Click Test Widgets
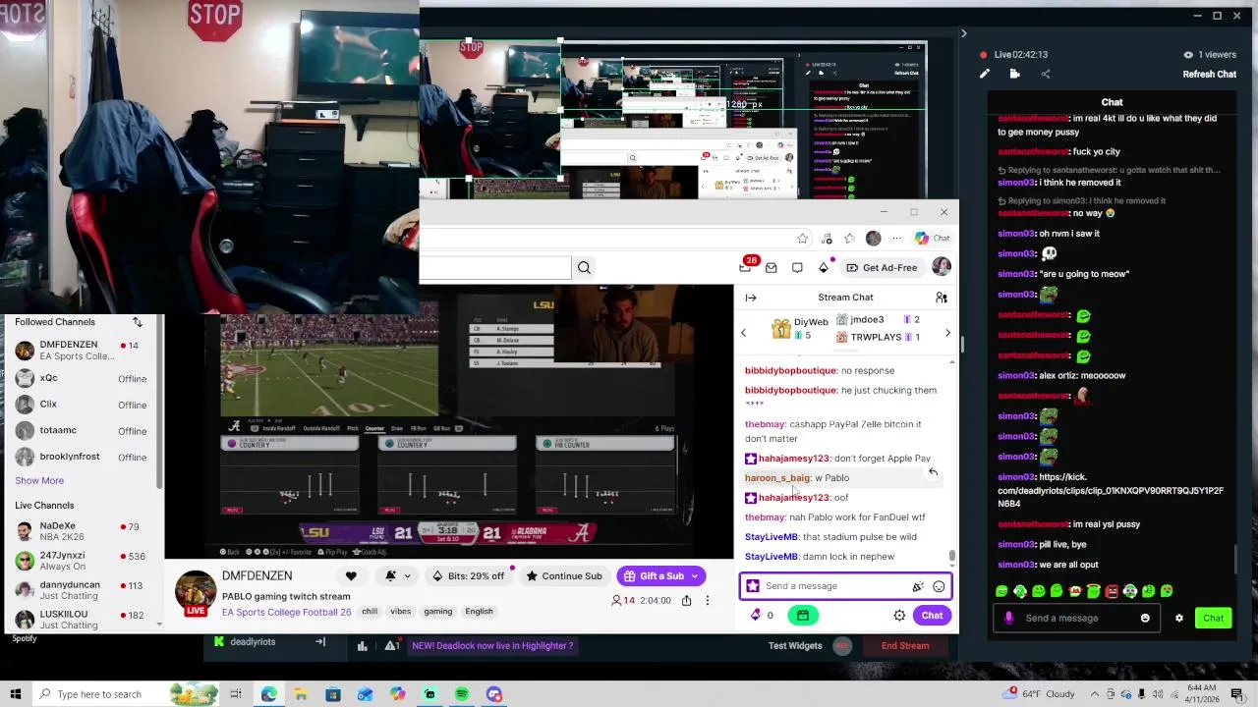The height and width of the screenshot is (707, 1258). (795, 645)
